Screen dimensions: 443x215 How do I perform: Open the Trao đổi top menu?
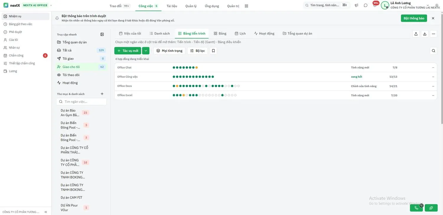pyautogui.click(x=119, y=6)
